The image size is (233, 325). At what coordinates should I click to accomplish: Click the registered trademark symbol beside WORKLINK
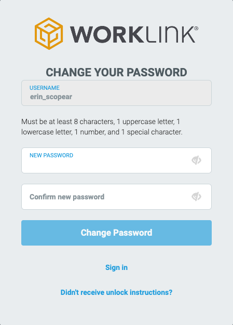(x=196, y=29)
